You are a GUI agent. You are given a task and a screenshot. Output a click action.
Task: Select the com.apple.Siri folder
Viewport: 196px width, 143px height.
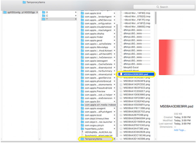pyautogui.click(x=95, y=101)
